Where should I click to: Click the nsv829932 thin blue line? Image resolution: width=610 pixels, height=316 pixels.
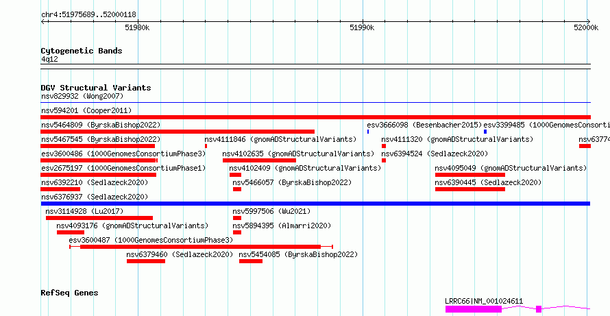pos(315,103)
